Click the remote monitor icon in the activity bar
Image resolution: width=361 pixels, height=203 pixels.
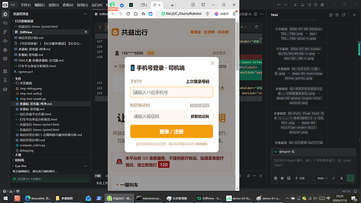click(x=5, y=59)
